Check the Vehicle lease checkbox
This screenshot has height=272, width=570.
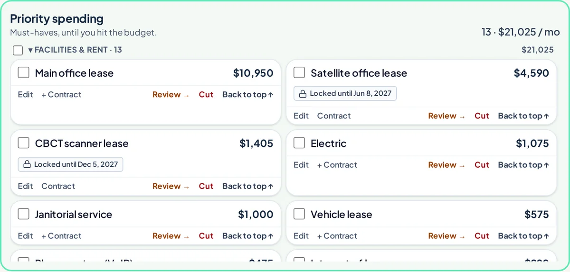coord(299,214)
